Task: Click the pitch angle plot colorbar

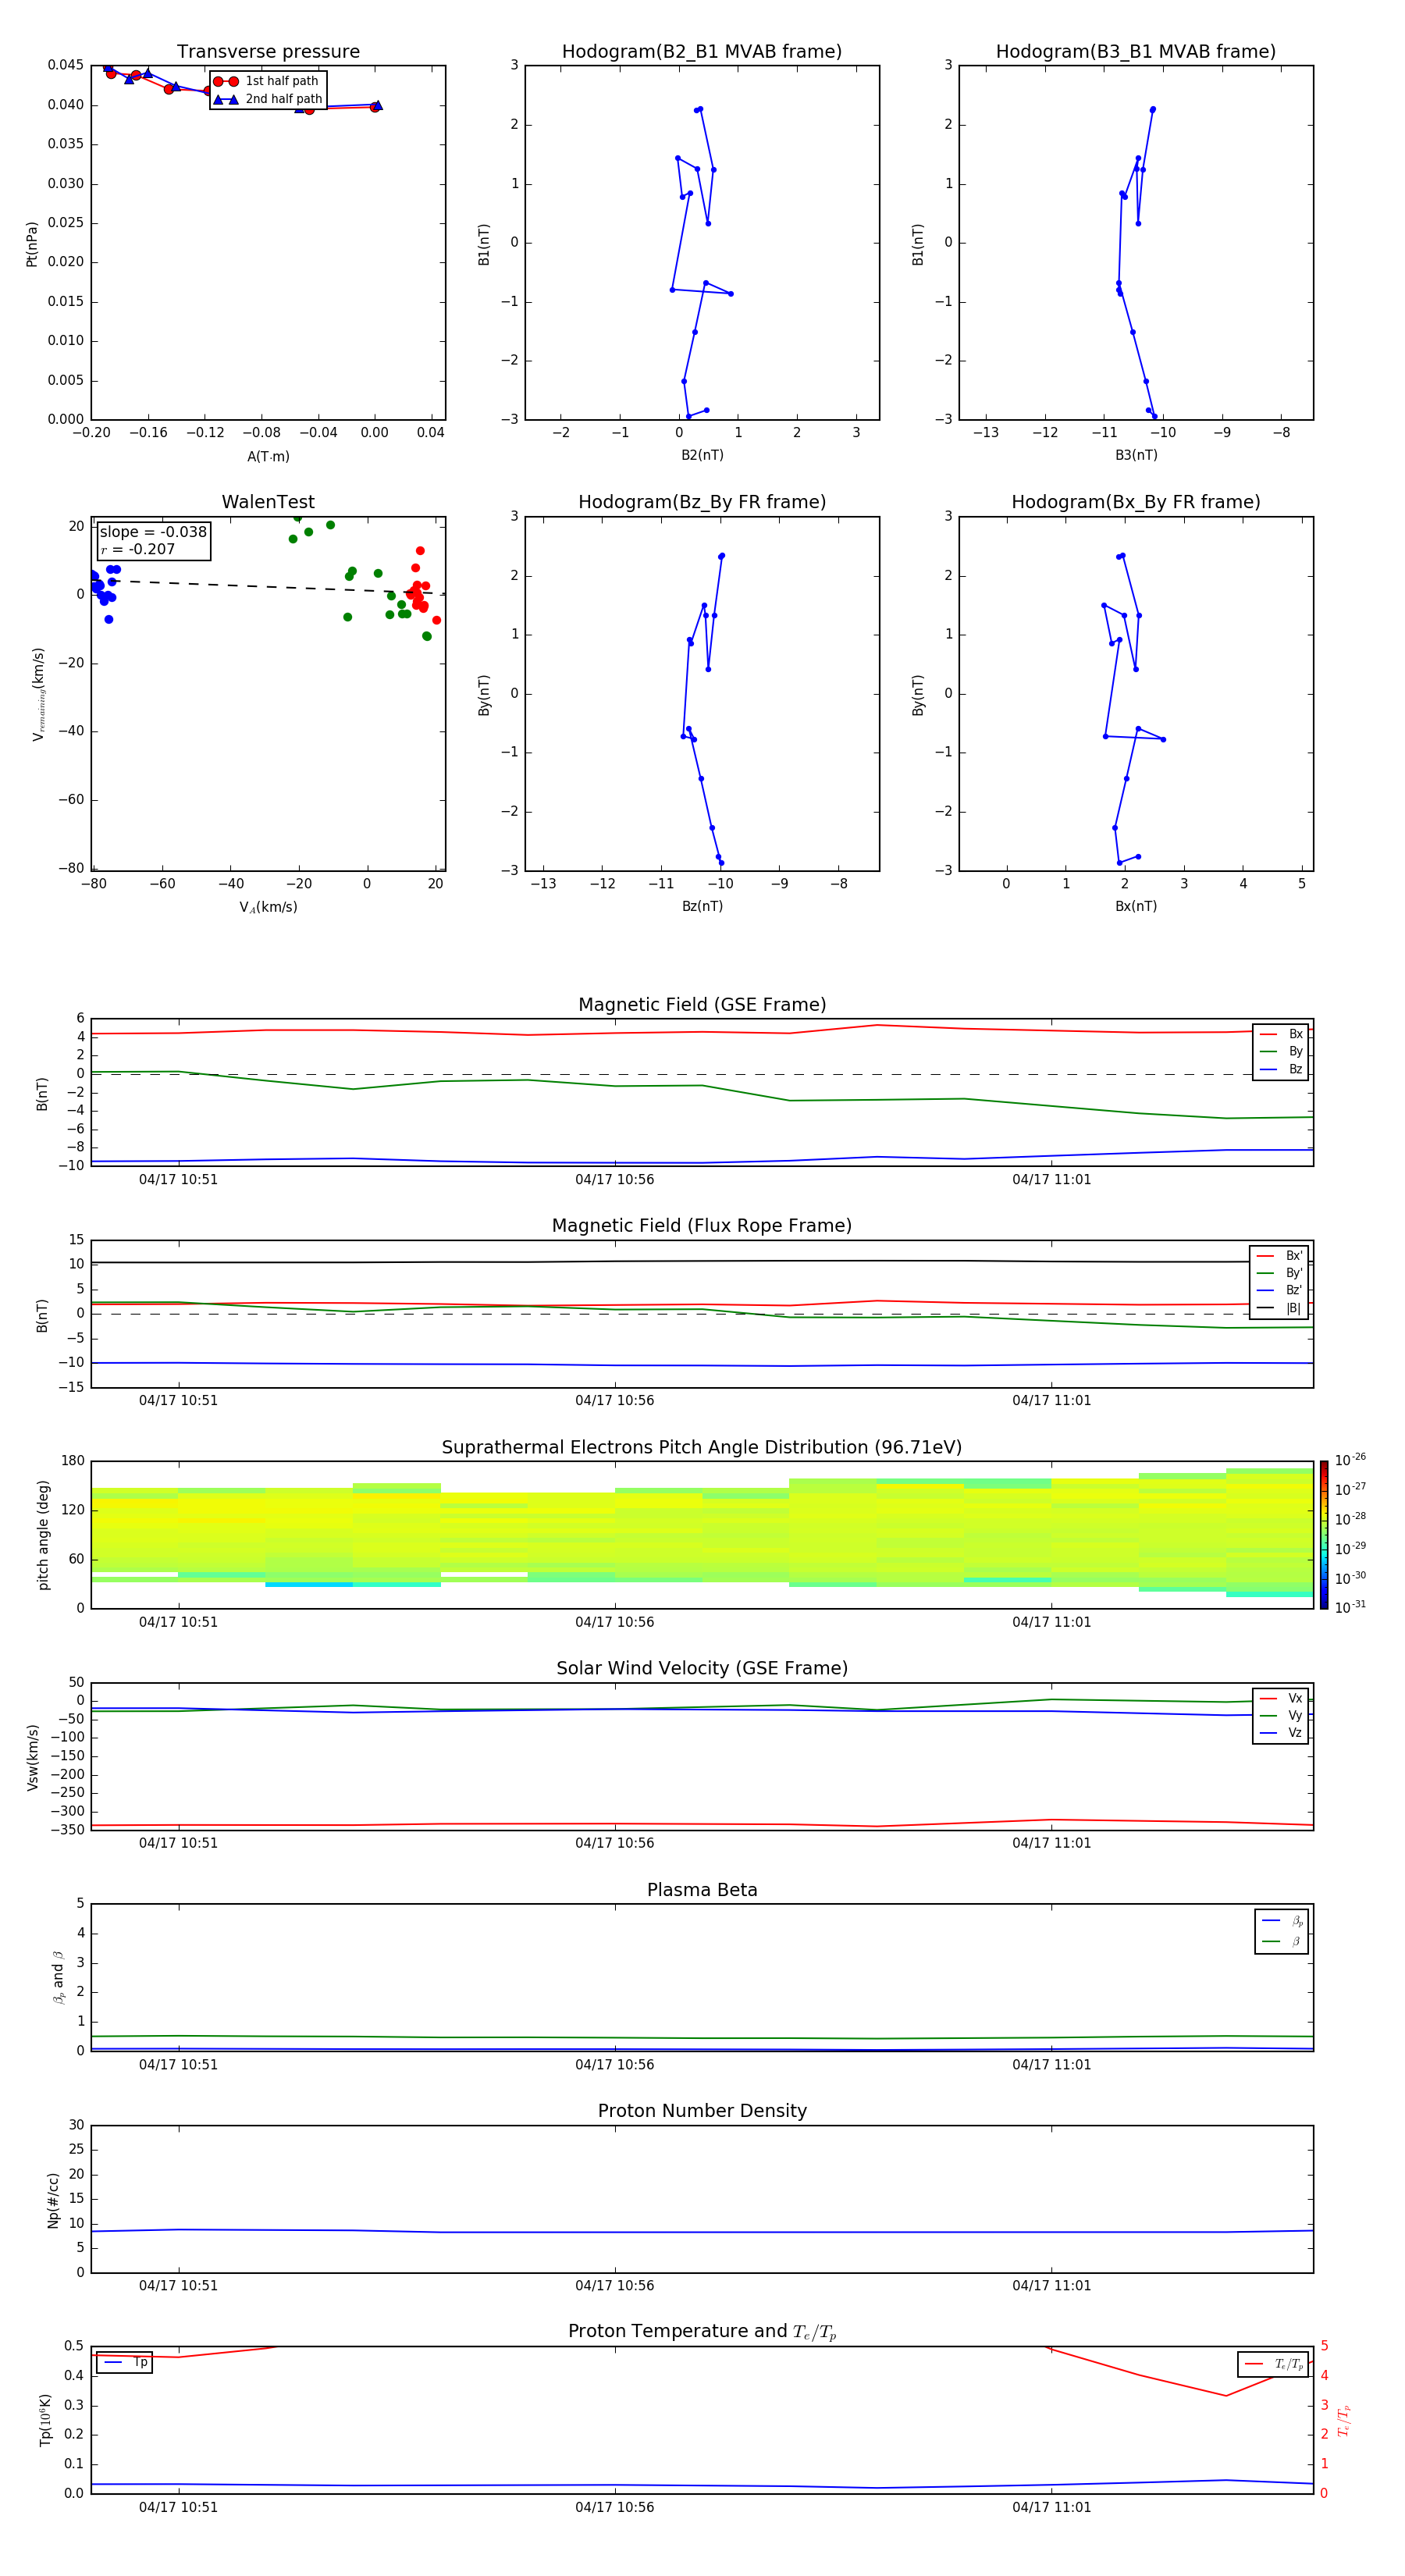Action: click(x=1324, y=1535)
